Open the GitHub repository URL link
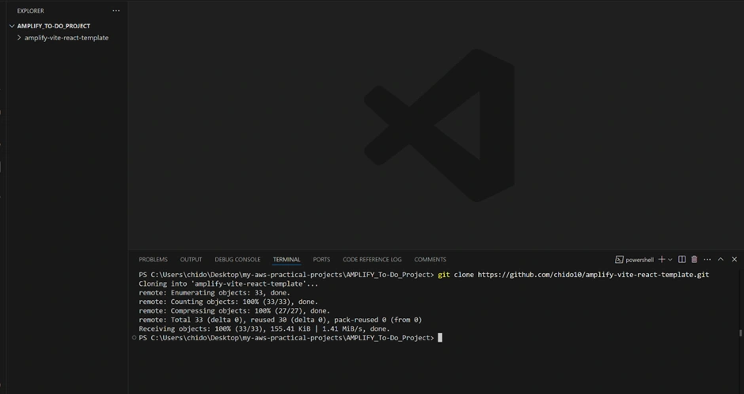Screen dimensions: 744x394 pos(593,275)
